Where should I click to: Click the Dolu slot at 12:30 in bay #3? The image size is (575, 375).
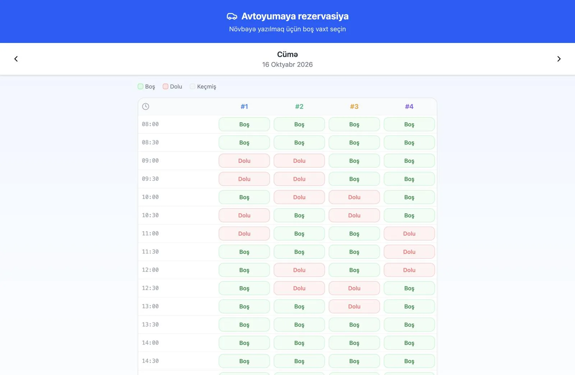[354, 288]
